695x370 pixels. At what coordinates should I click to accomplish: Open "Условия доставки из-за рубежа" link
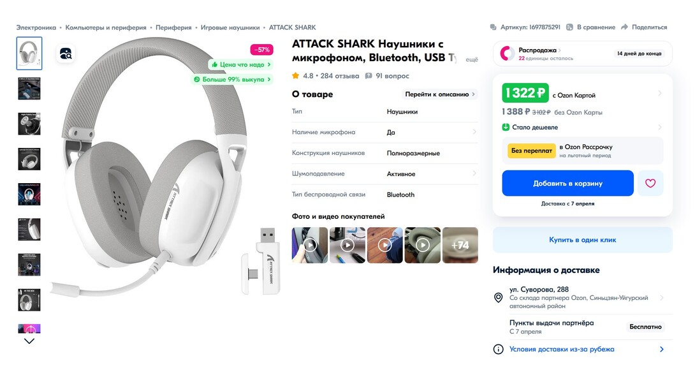tap(562, 349)
